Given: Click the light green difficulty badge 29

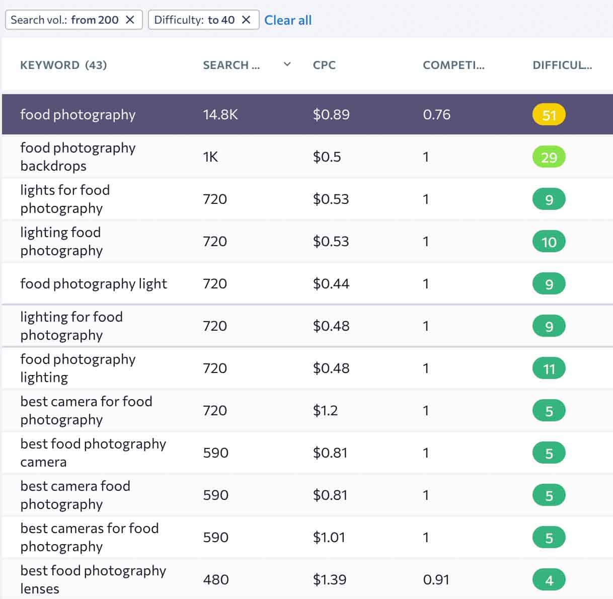Looking at the screenshot, I should coord(549,157).
